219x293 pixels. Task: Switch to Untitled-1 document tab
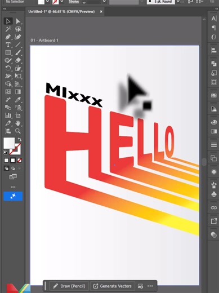[61, 12]
